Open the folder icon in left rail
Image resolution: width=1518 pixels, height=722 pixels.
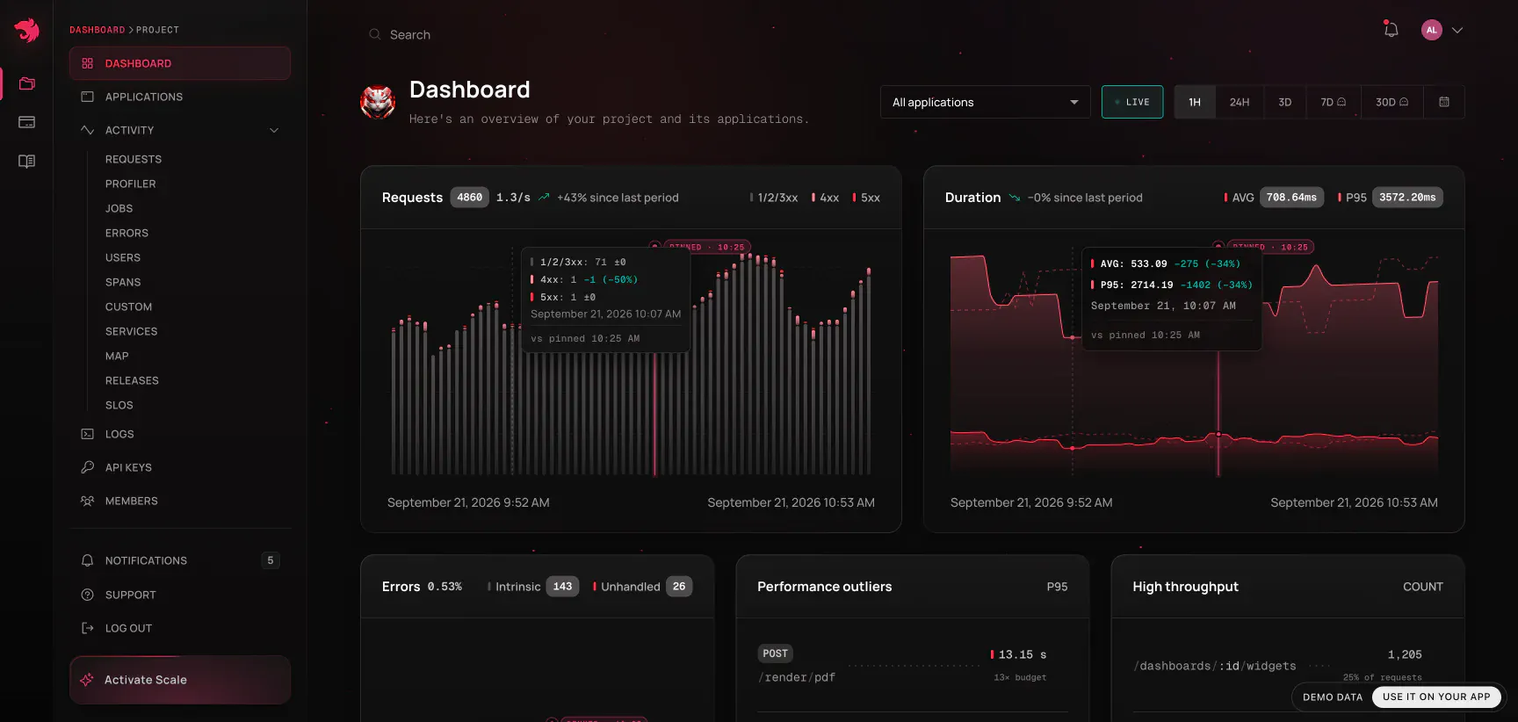(x=27, y=83)
